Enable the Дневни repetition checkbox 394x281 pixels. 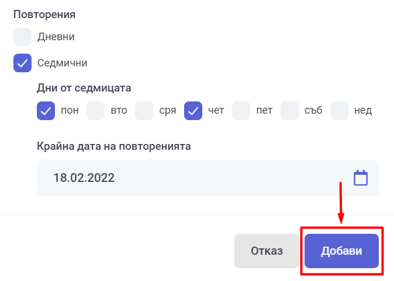(22, 37)
